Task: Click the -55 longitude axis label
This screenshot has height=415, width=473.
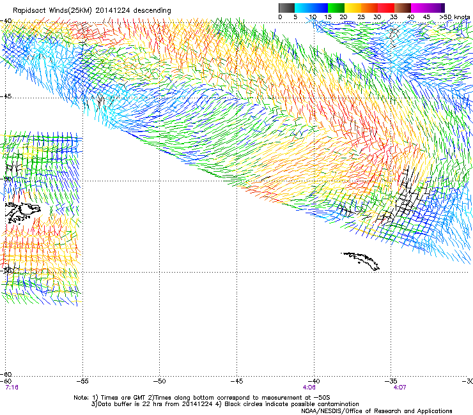Action: point(82,381)
